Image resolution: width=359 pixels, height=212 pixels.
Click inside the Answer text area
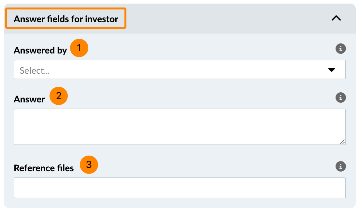coord(179,127)
